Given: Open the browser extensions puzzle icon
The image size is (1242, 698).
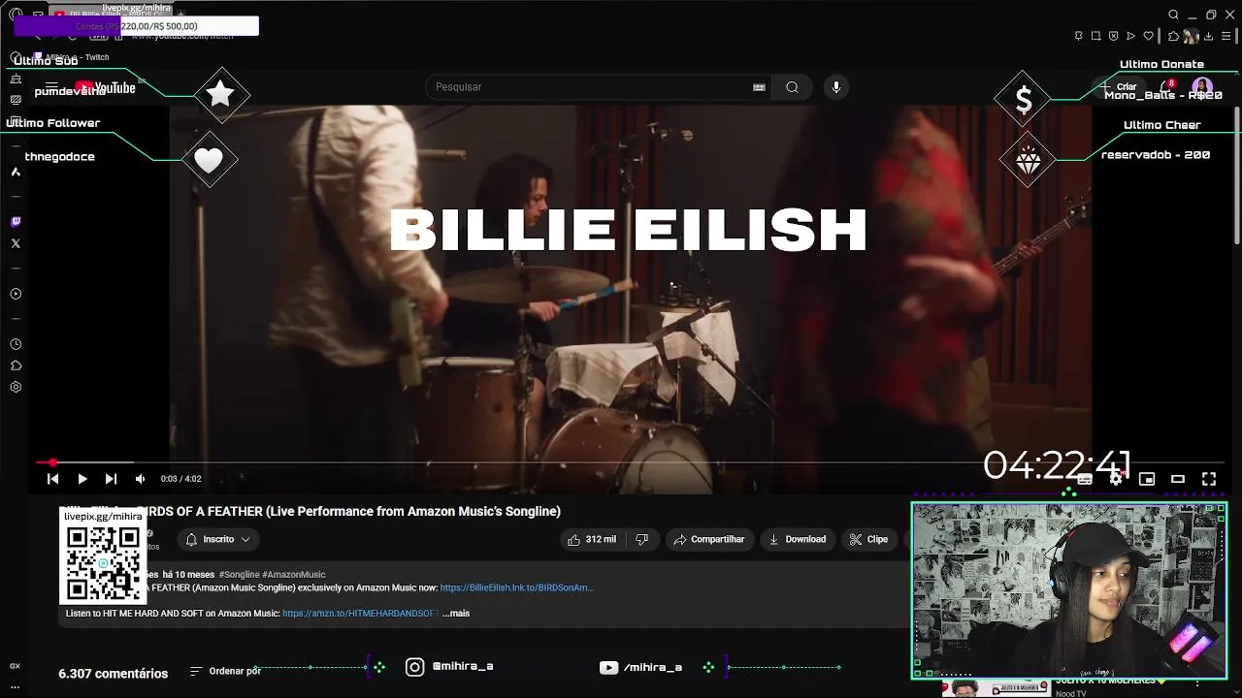Looking at the screenshot, I should [x=1173, y=36].
